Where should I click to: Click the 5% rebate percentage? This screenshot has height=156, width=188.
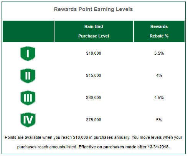pos(159,120)
